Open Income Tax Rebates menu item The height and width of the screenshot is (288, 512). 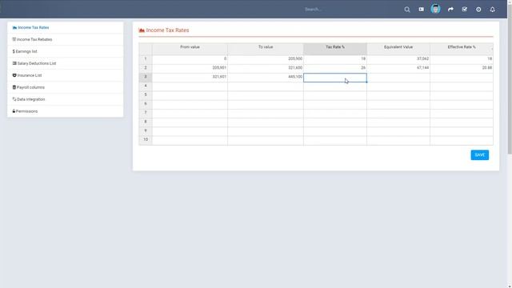coord(66,39)
